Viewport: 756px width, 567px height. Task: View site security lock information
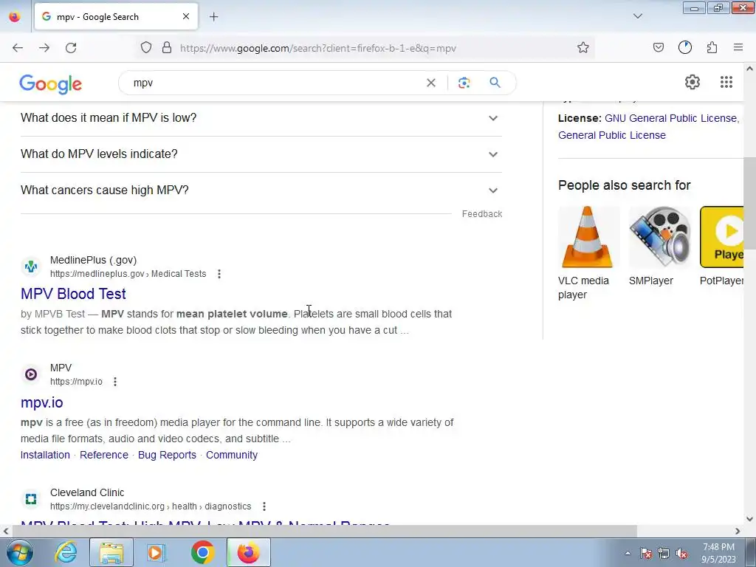click(x=167, y=48)
